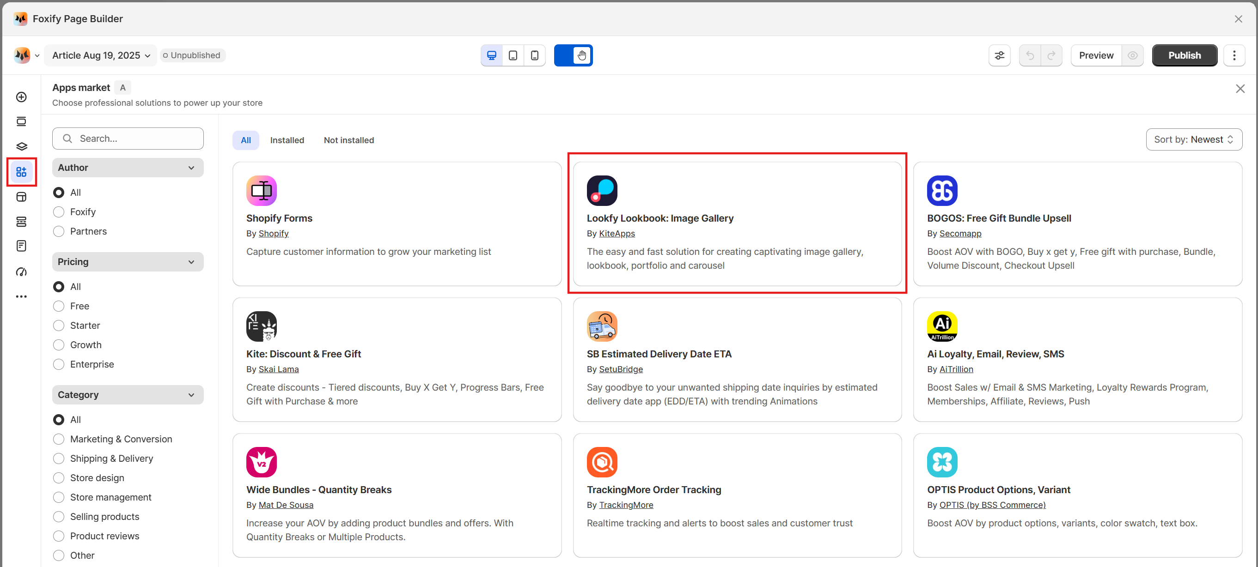Open the Sort by Newest dropdown
The image size is (1258, 567).
coord(1194,139)
